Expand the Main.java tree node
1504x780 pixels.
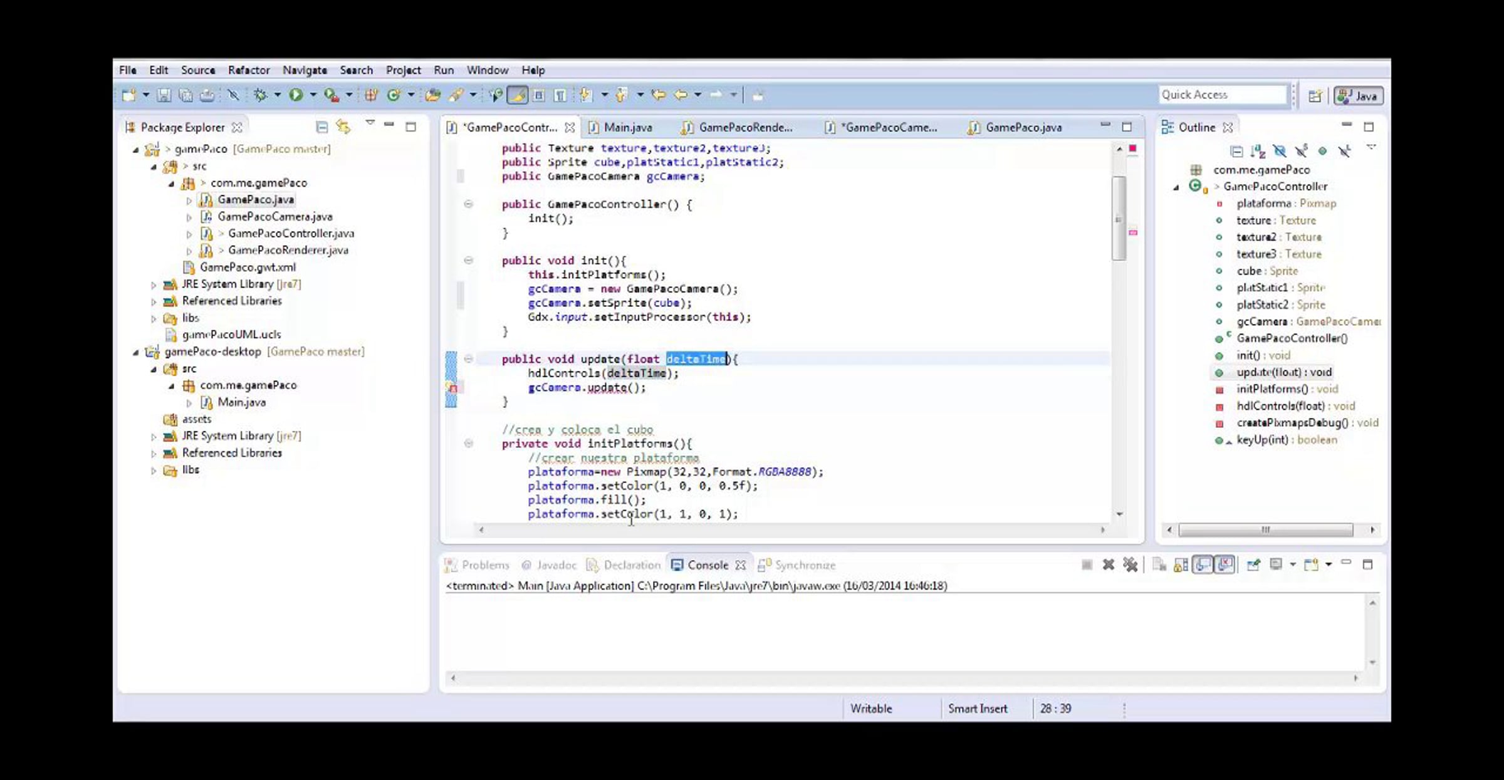pos(189,403)
